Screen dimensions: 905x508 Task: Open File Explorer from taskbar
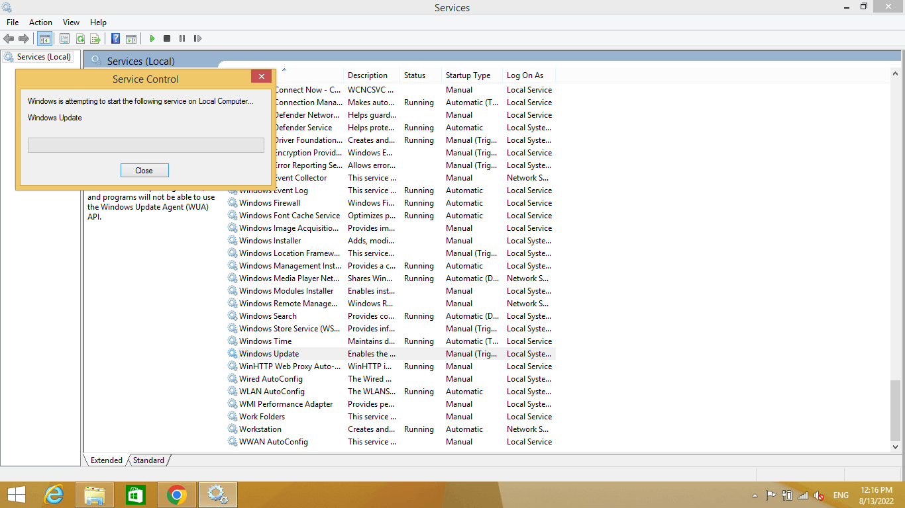pyautogui.click(x=95, y=495)
